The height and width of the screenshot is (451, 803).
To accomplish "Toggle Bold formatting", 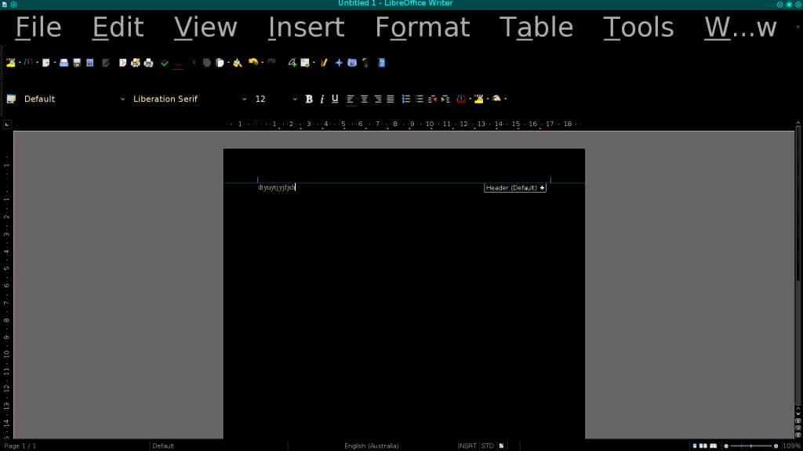I will 309,99.
